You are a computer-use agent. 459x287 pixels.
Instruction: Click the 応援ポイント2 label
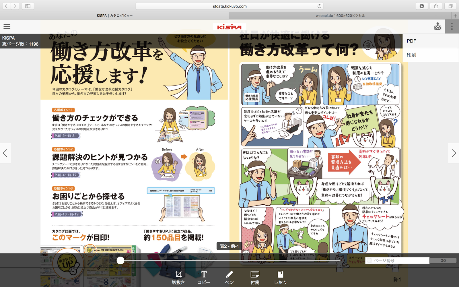[x=63, y=149]
